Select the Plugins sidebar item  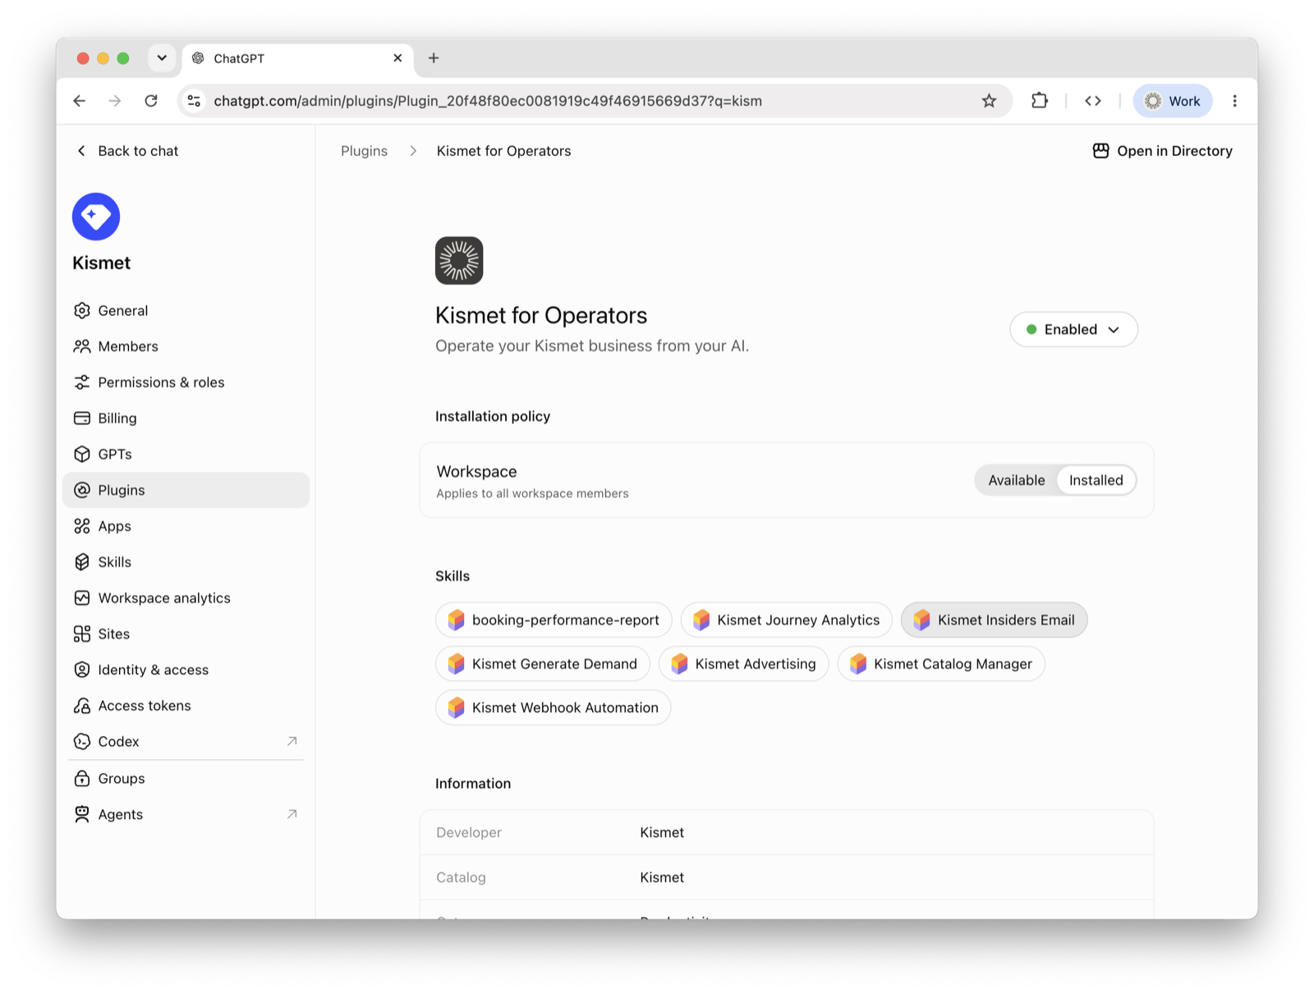pyautogui.click(x=186, y=490)
